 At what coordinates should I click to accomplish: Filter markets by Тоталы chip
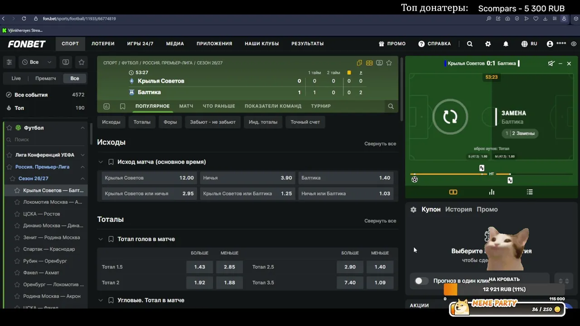click(x=142, y=122)
